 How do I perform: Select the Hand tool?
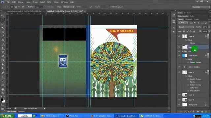click(x=3, y=89)
